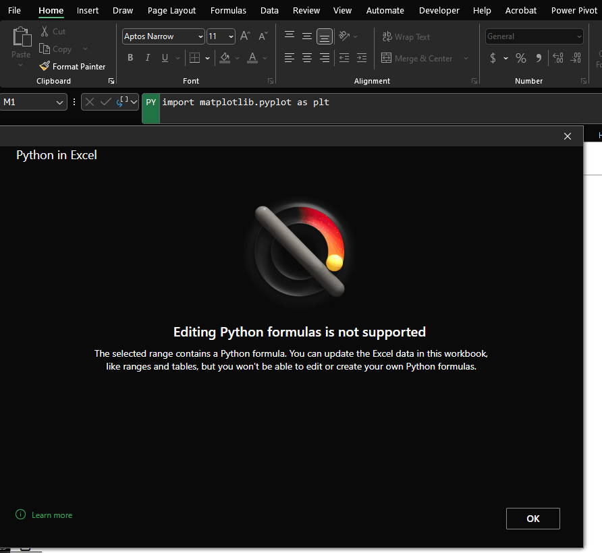Open the File menu
This screenshot has width=602, height=553.
(x=14, y=10)
